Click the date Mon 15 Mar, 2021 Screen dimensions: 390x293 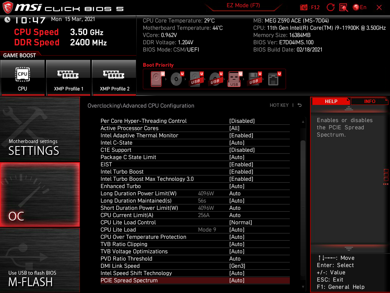[x=73, y=19]
